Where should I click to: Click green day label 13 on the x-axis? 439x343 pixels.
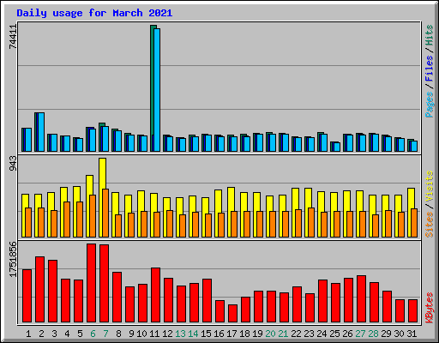coord(180,334)
